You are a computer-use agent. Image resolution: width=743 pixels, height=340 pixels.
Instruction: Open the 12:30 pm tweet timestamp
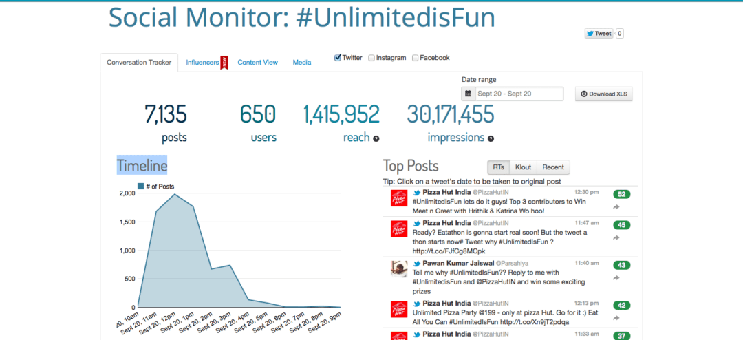click(x=586, y=192)
